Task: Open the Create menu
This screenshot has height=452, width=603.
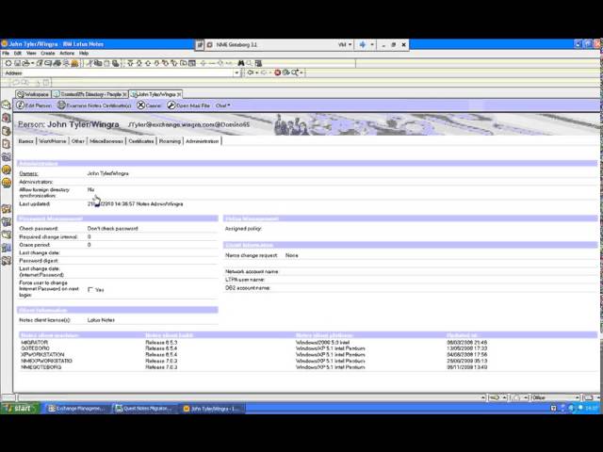Action: tap(48, 54)
